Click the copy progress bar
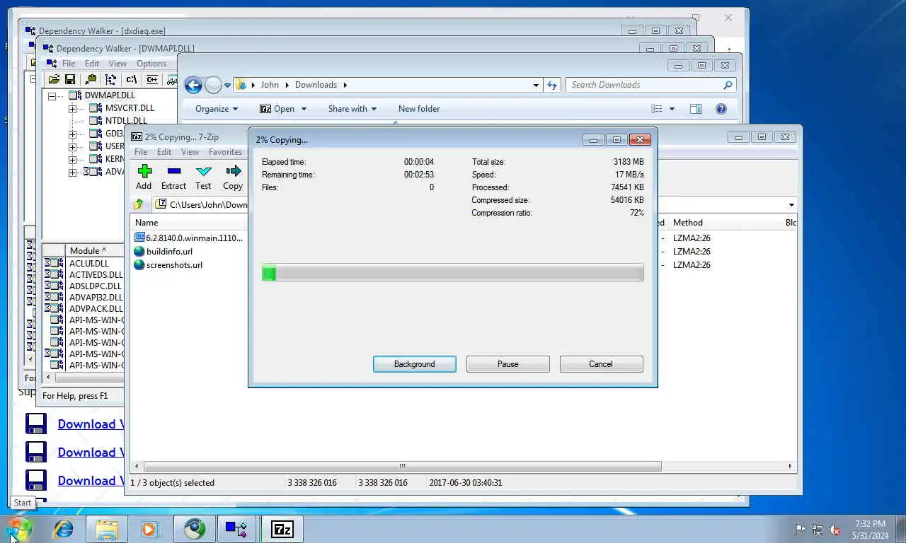Screen dimensions: 906x543 [453, 273]
